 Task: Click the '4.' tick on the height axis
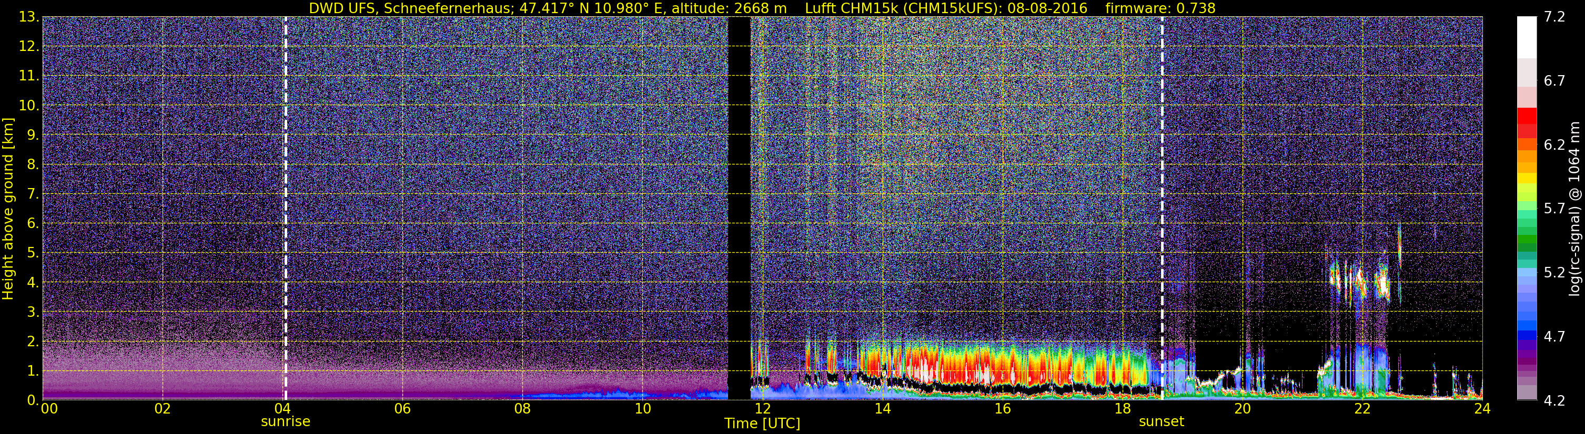tap(33, 283)
